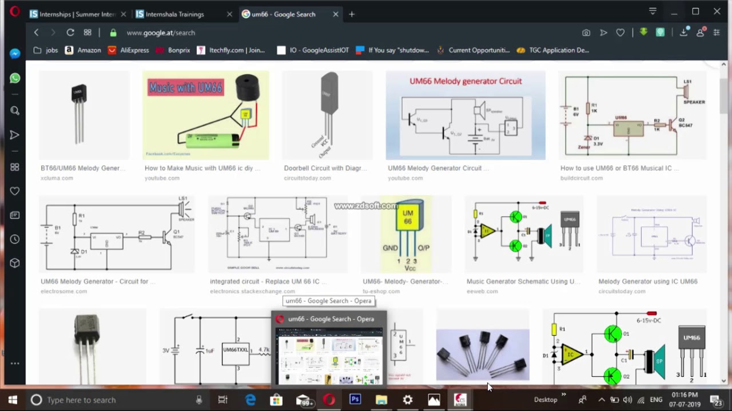Show hidden system tray icons
The height and width of the screenshot is (411, 732).
tap(601, 400)
